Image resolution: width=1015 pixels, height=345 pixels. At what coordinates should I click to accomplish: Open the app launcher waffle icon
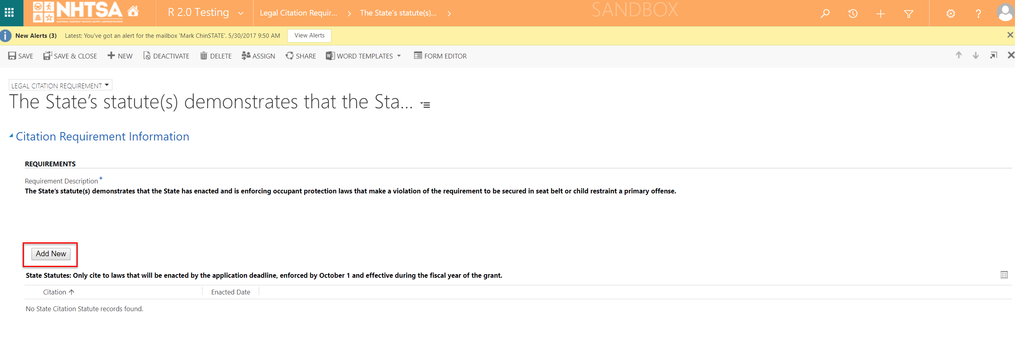pyautogui.click(x=9, y=13)
